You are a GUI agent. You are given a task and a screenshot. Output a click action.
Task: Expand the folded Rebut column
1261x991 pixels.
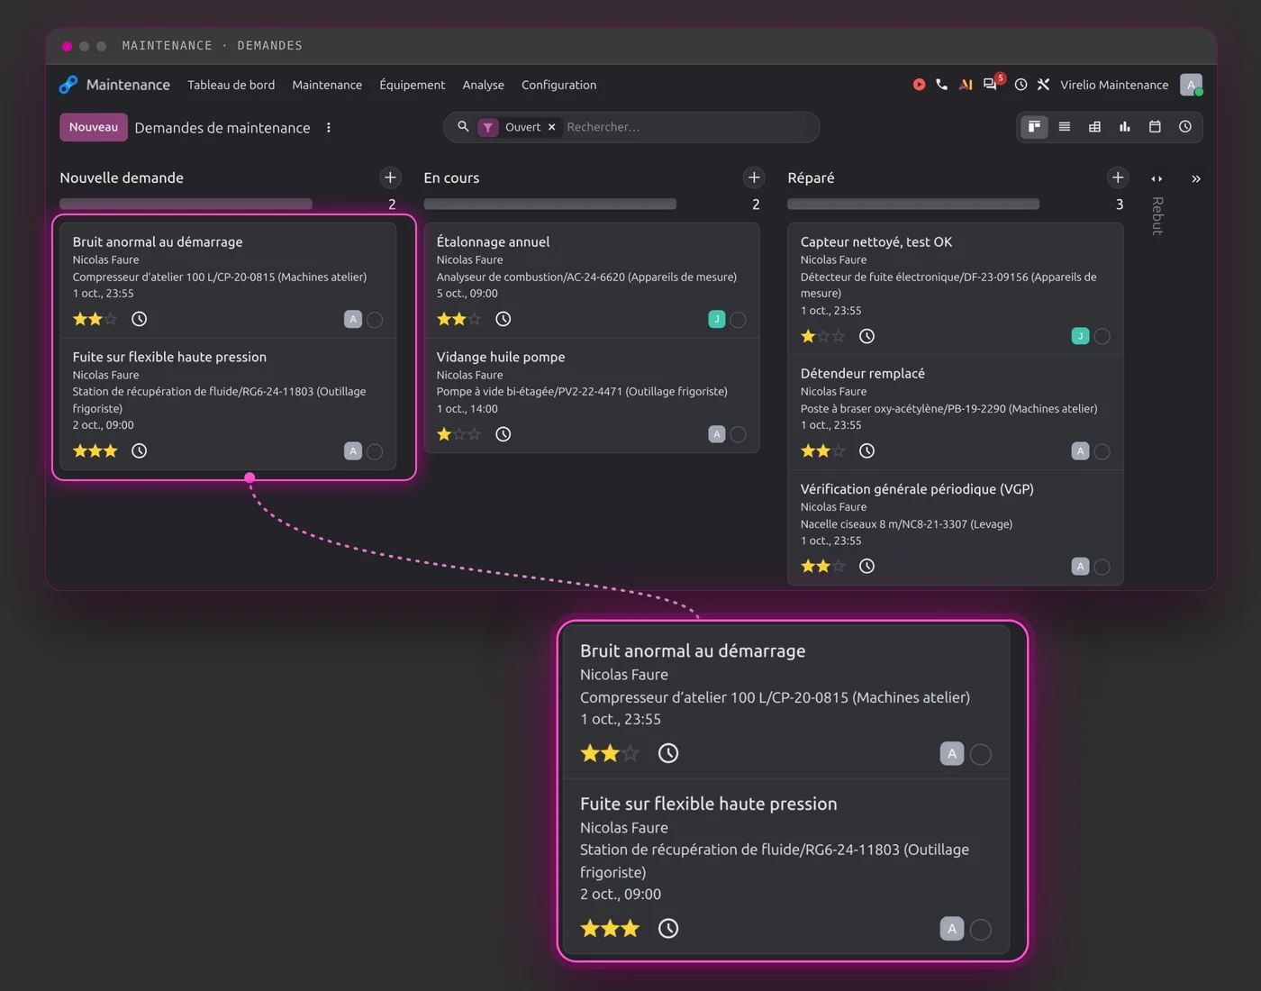coord(1157,216)
